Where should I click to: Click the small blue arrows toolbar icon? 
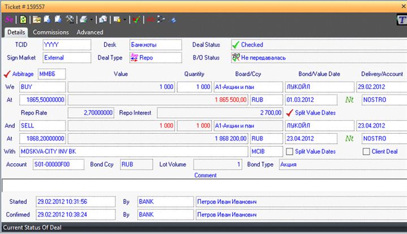click(173, 20)
